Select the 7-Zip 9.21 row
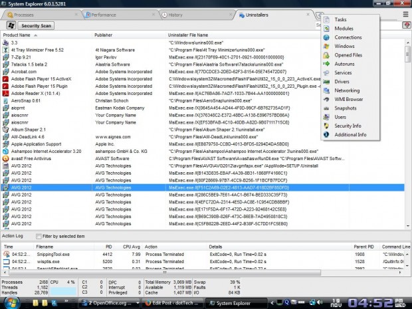The height and width of the screenshot is (309, 412). pos(202,57)
